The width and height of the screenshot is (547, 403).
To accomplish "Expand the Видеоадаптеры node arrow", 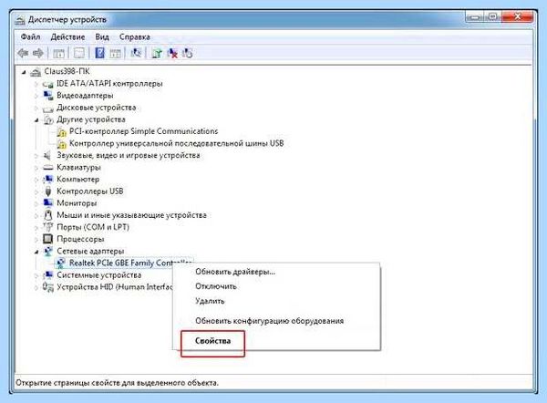I will (x=36, y=96).
